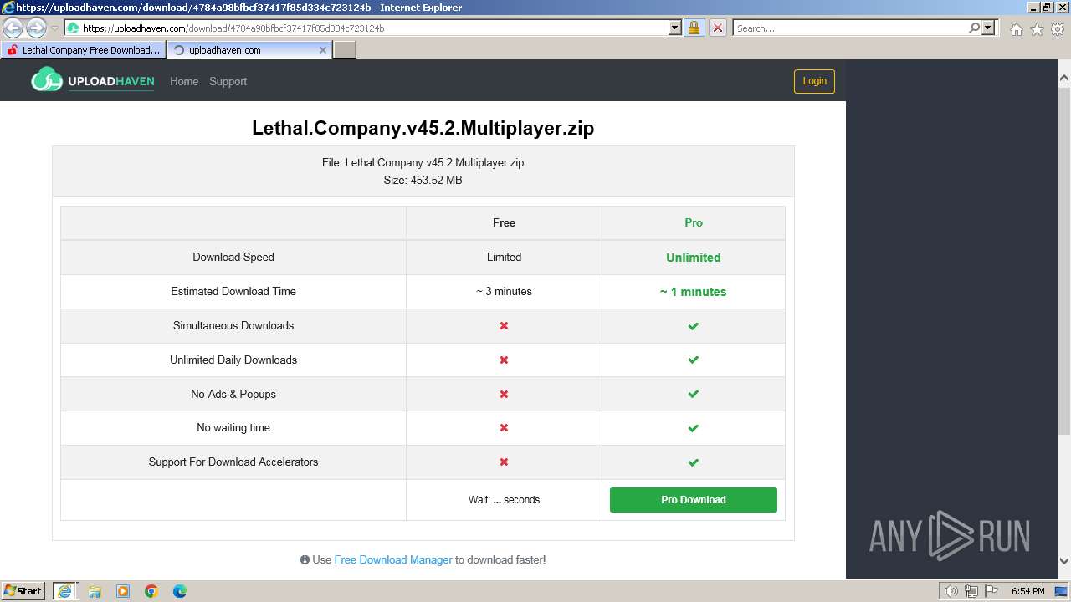The width and height of the screenshot is (1071, 602).
Task: Click the red cross for No-Ads & Popups
Action: coord(504,394)
